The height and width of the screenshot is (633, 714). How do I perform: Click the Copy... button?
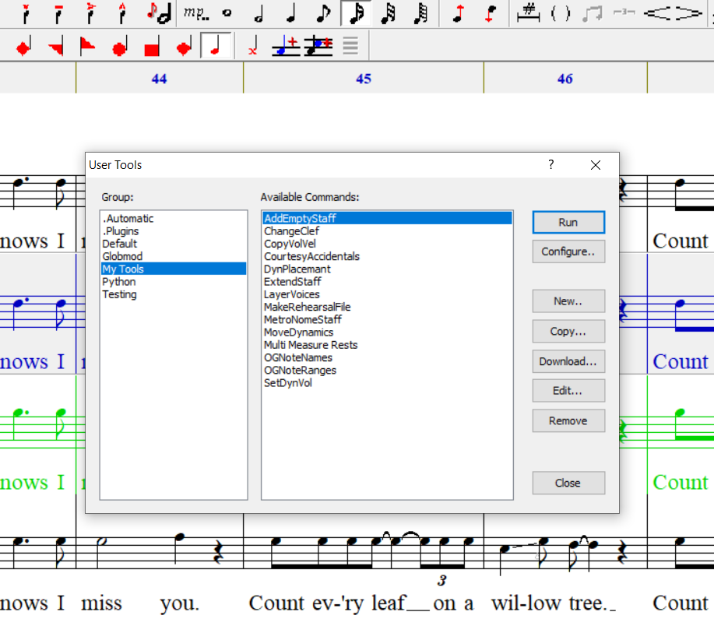tap(568, 331)
